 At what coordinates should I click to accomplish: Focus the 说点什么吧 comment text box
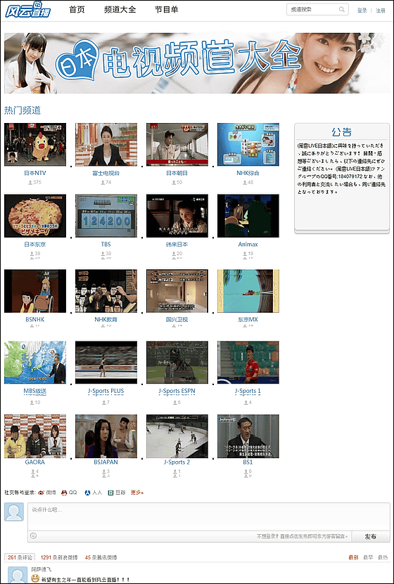[x=209, y=517]
